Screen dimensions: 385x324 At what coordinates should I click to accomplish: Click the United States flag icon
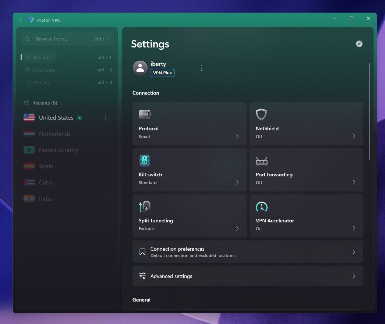coord(29,118)
